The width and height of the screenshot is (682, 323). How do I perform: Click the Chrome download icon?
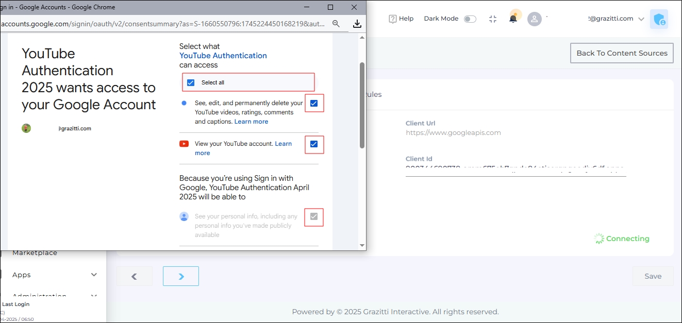point(357,24)
